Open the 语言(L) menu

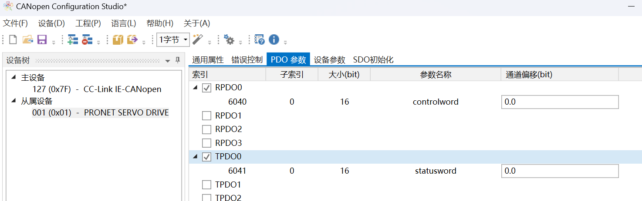point(124,23)
